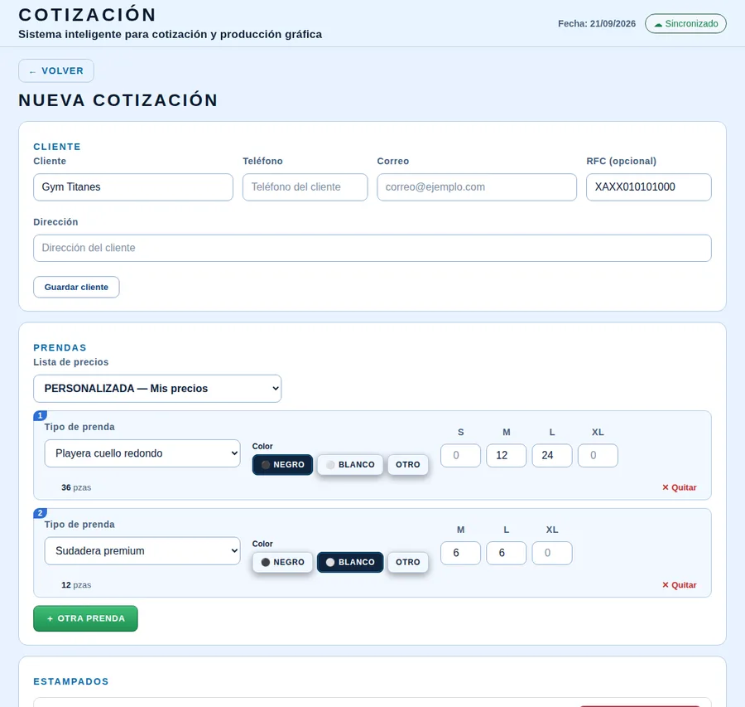Select NEGRO color for Sudadera premium
This screenshot has height=707, width=745.
tap(282, 562)
